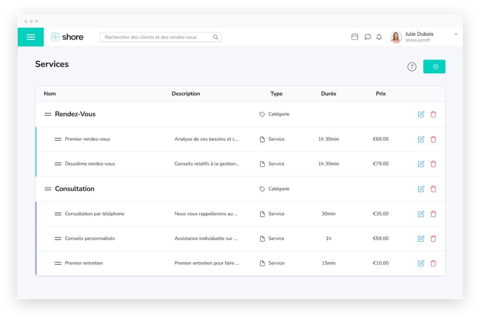Show notifications via the bell icon
This screenshot has height=317, width=486.
tap(379, 37)
